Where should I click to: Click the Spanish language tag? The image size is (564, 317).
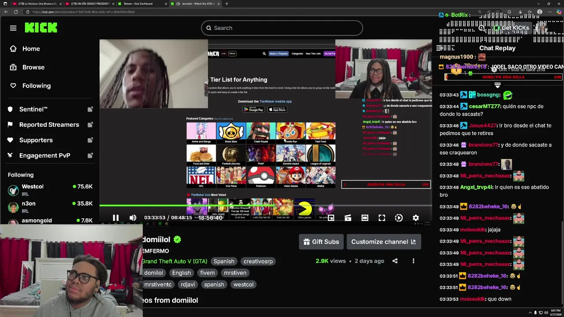[224, 262]
